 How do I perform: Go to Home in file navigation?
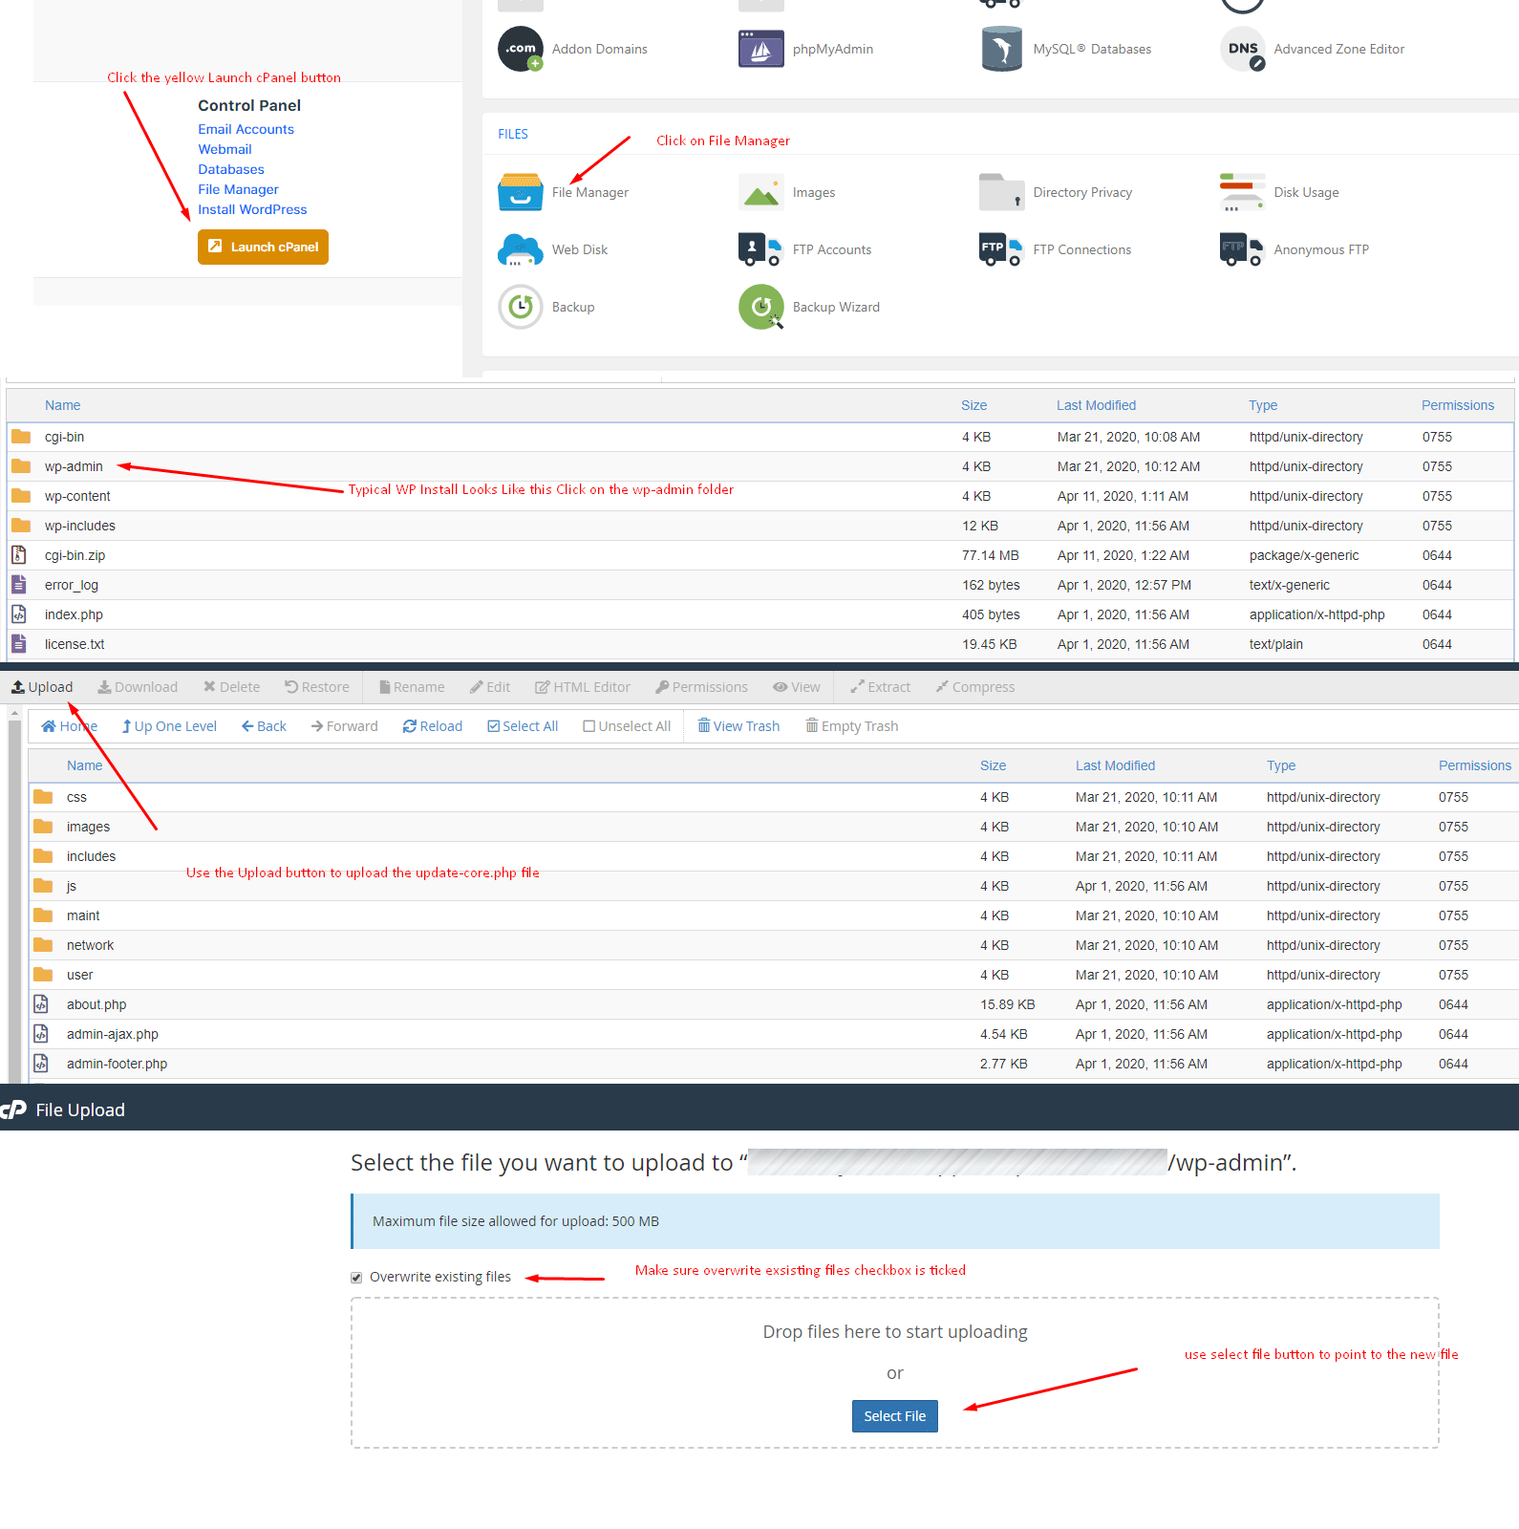pos(69,726)
